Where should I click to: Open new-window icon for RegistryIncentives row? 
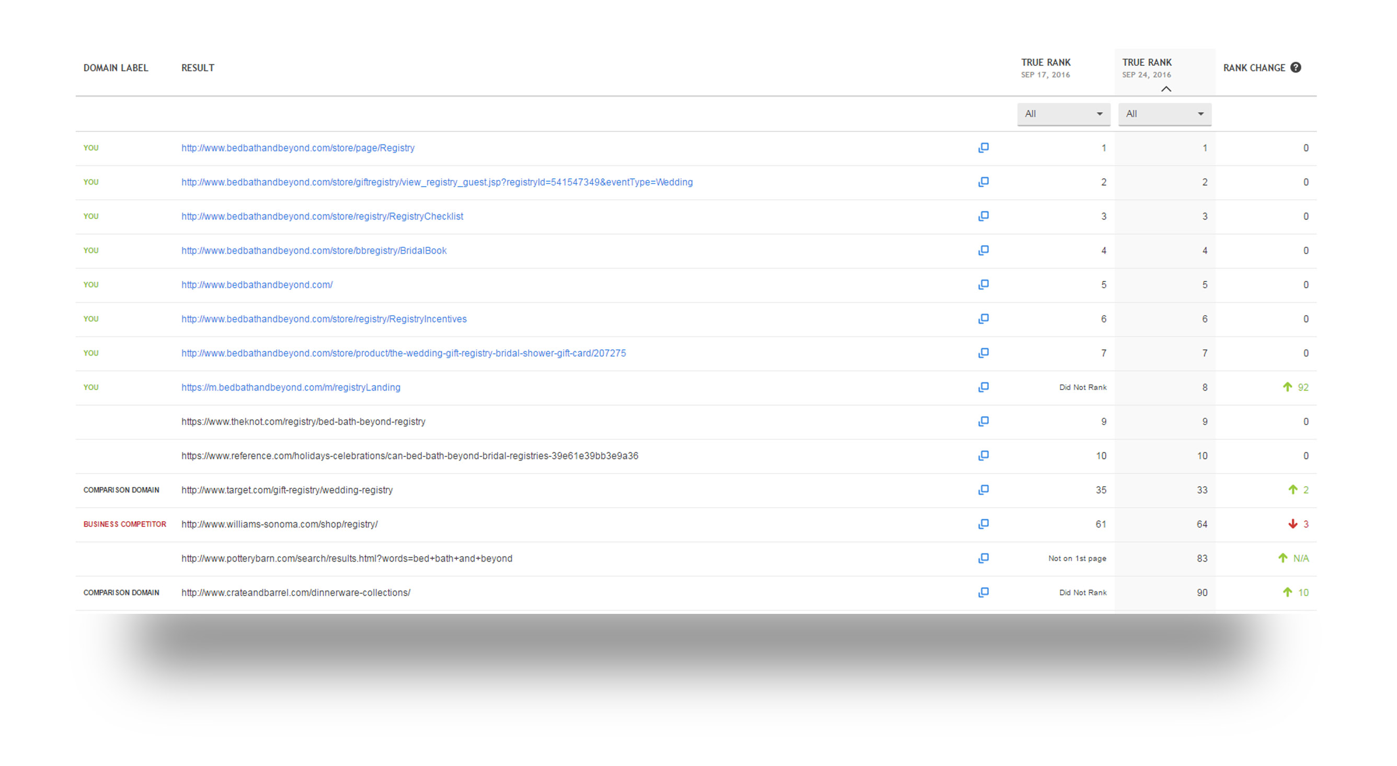pos(983,318)
